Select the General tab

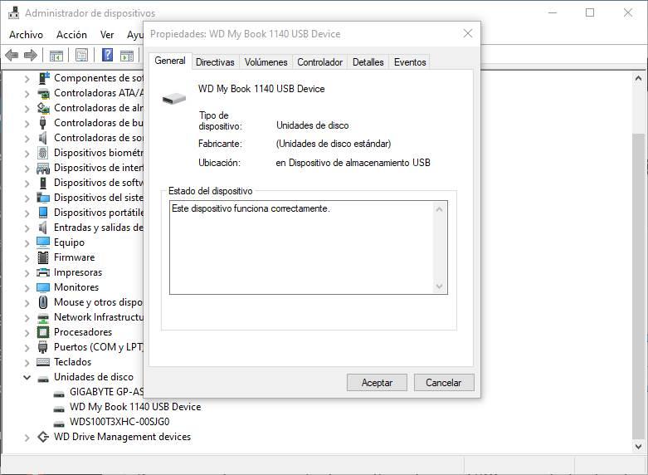(x=170, y=61)
